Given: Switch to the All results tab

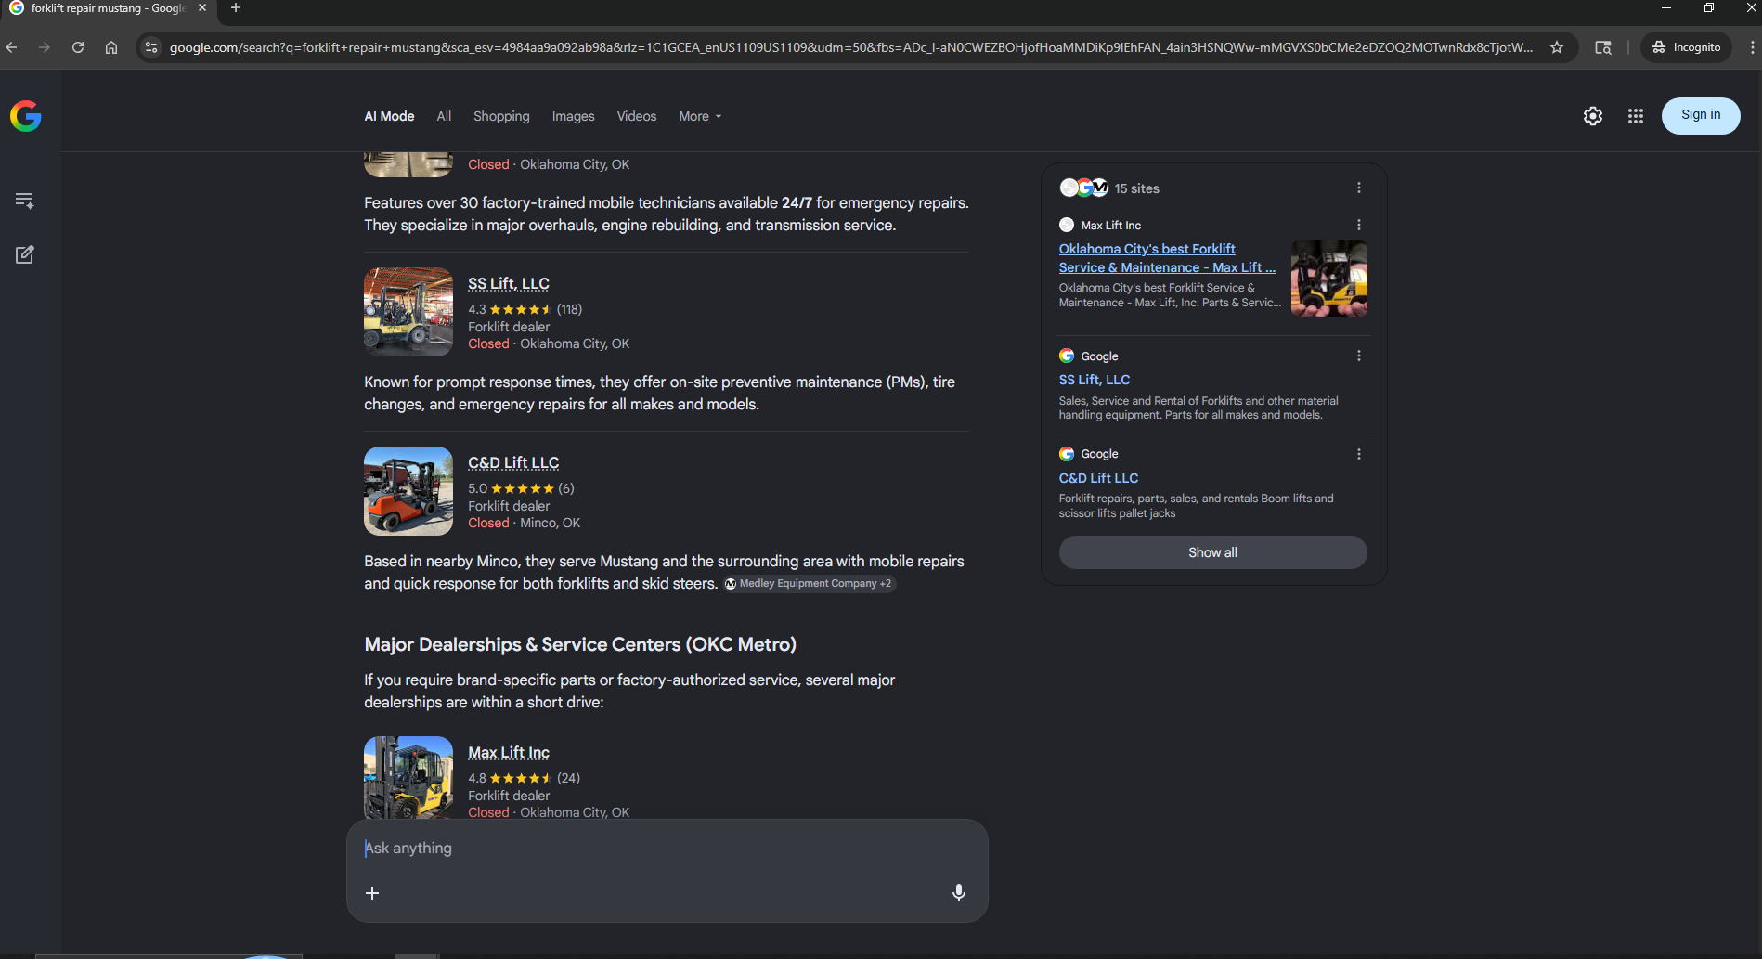Looking at the screenshot, I should [444, 116].
